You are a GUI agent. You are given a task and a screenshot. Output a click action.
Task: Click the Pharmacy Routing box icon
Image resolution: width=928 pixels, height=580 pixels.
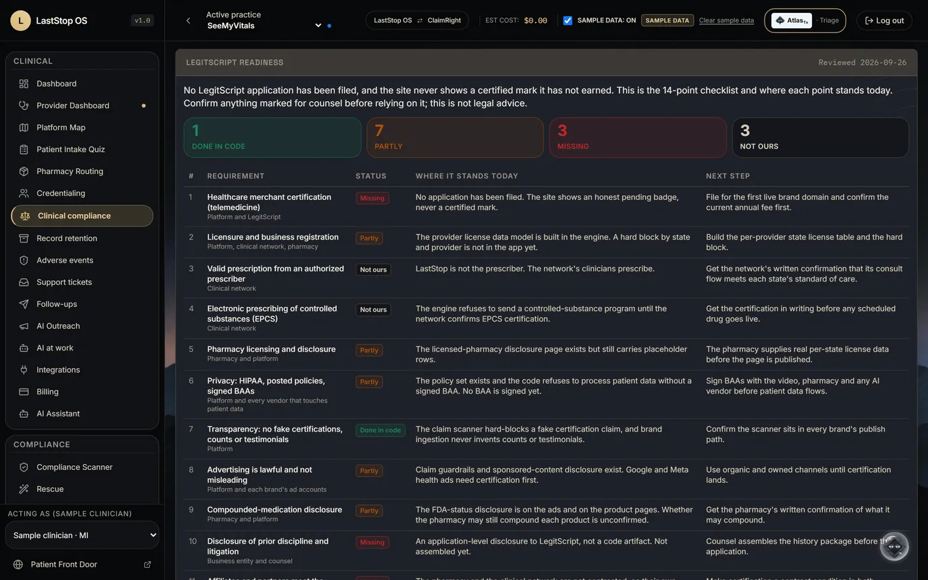click(24, 172)
